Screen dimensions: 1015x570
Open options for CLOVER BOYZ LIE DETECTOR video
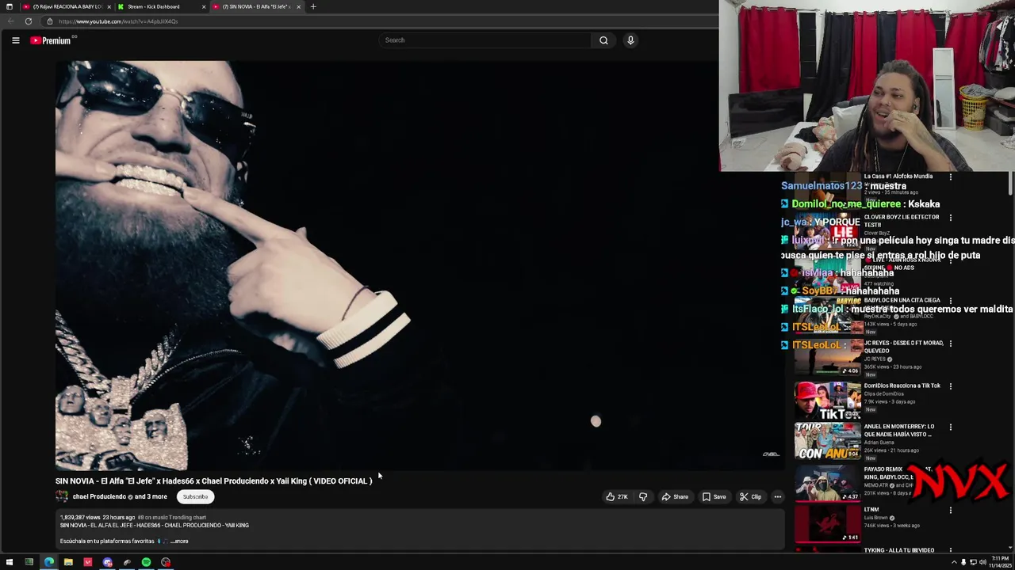(951, 218)
